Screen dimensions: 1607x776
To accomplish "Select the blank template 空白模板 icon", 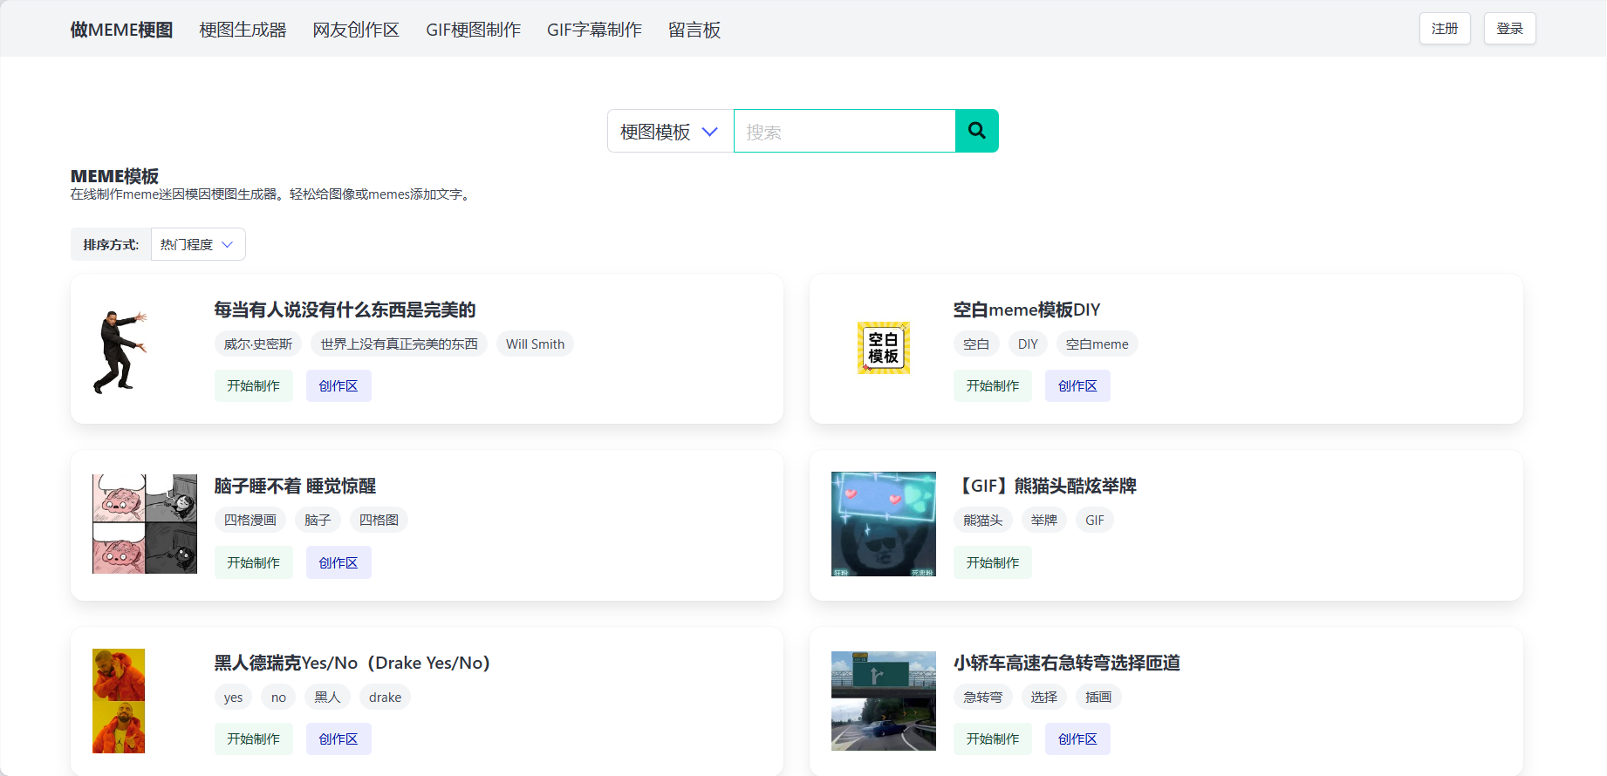I will coord(883,348).
